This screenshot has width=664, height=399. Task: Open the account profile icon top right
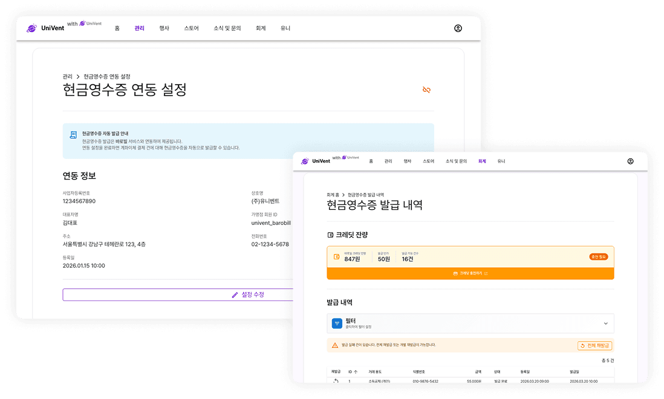coord(458,28)
